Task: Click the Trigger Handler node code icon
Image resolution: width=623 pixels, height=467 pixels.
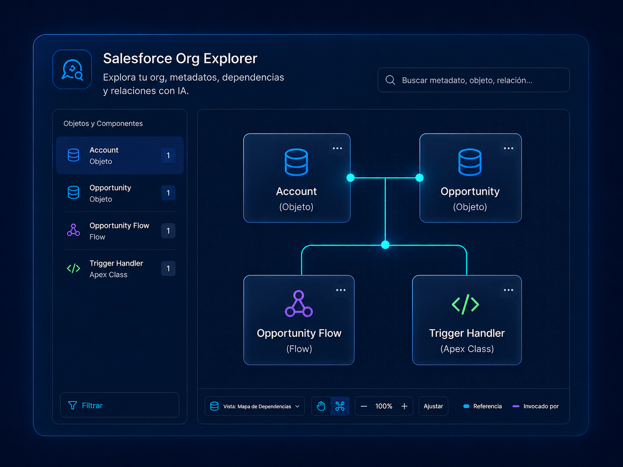Action: click(x=466, y=304)
